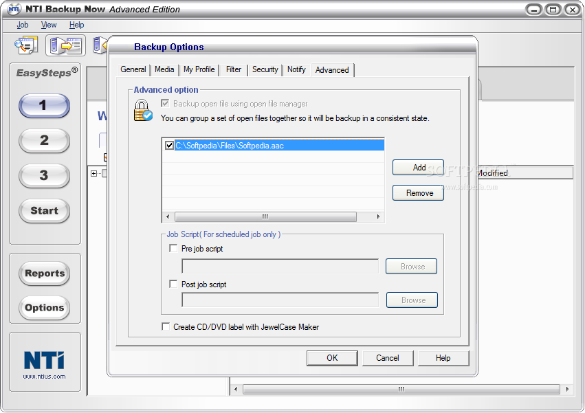Enable Create CD/DVD label with JewelCase Maker
This screenshot has width=585, height=413.
pyautogui.click(x=166, y=326)
